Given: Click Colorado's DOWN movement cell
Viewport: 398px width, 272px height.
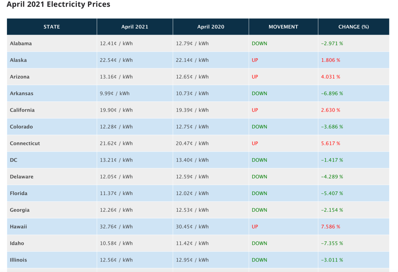Looking at the screenshot, I should point(259,127).
